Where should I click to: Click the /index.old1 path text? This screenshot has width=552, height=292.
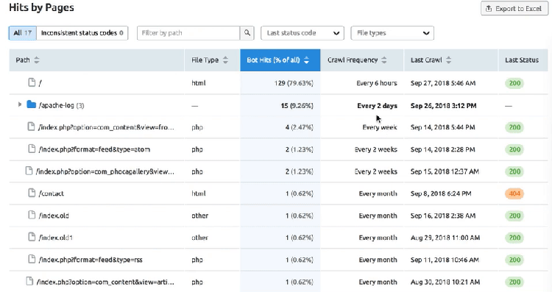(x=56, y=238)
